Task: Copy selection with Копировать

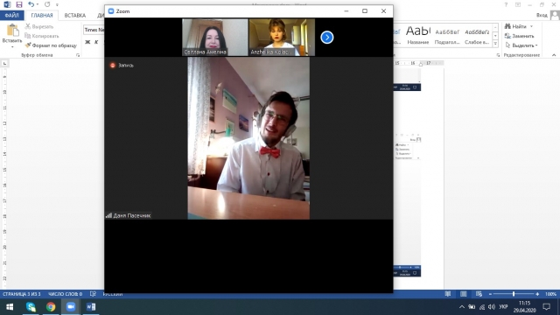Action: pos(41,36)
